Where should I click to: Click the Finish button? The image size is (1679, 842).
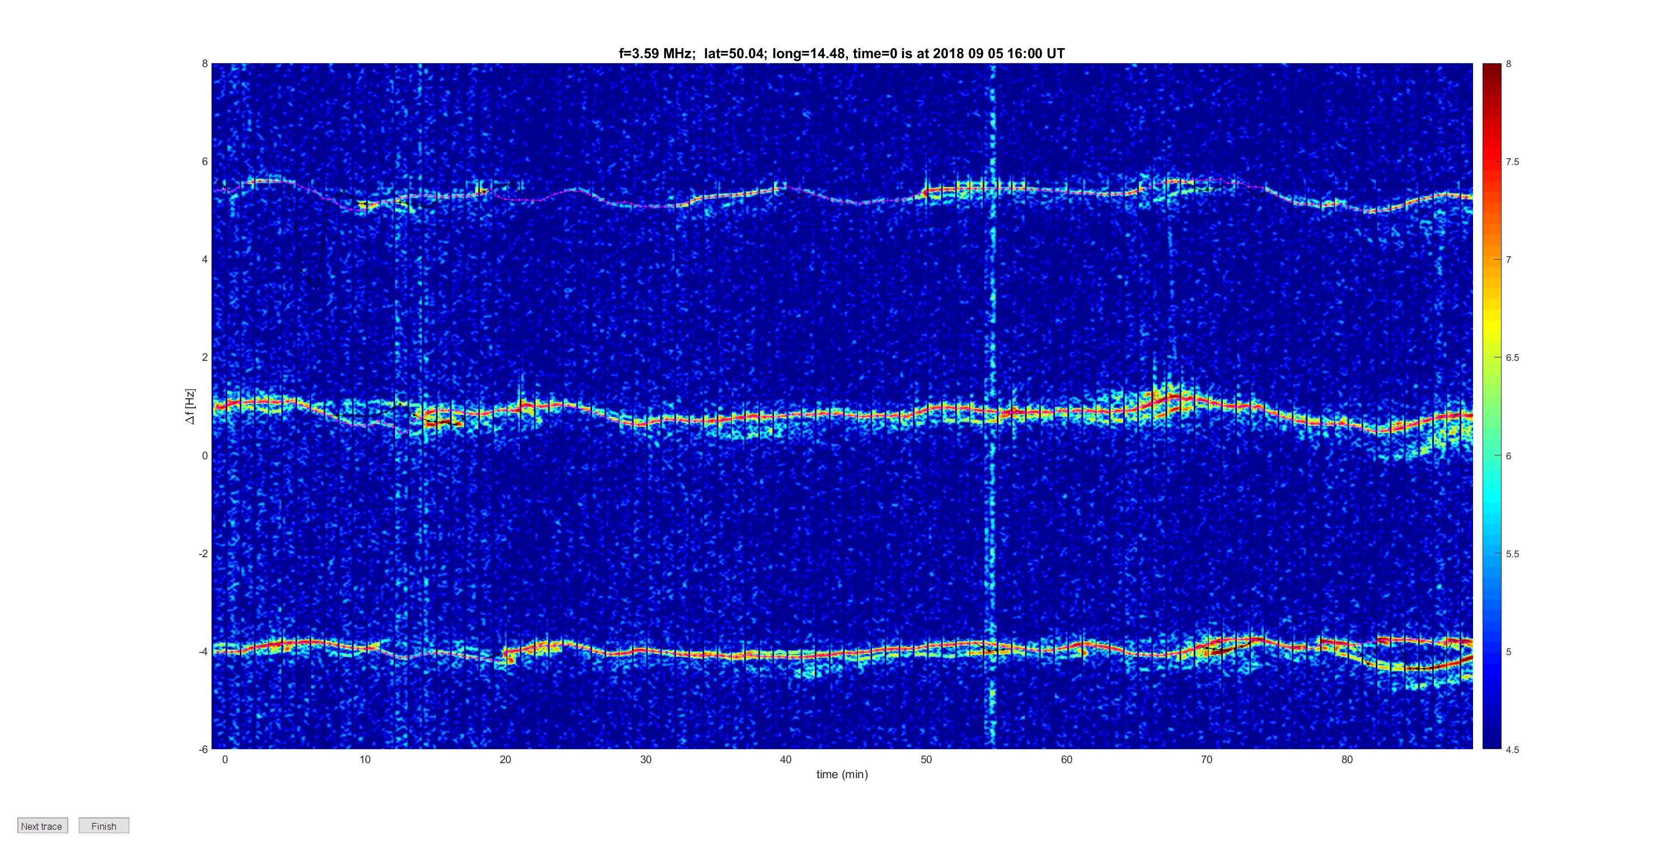[104, 826]
